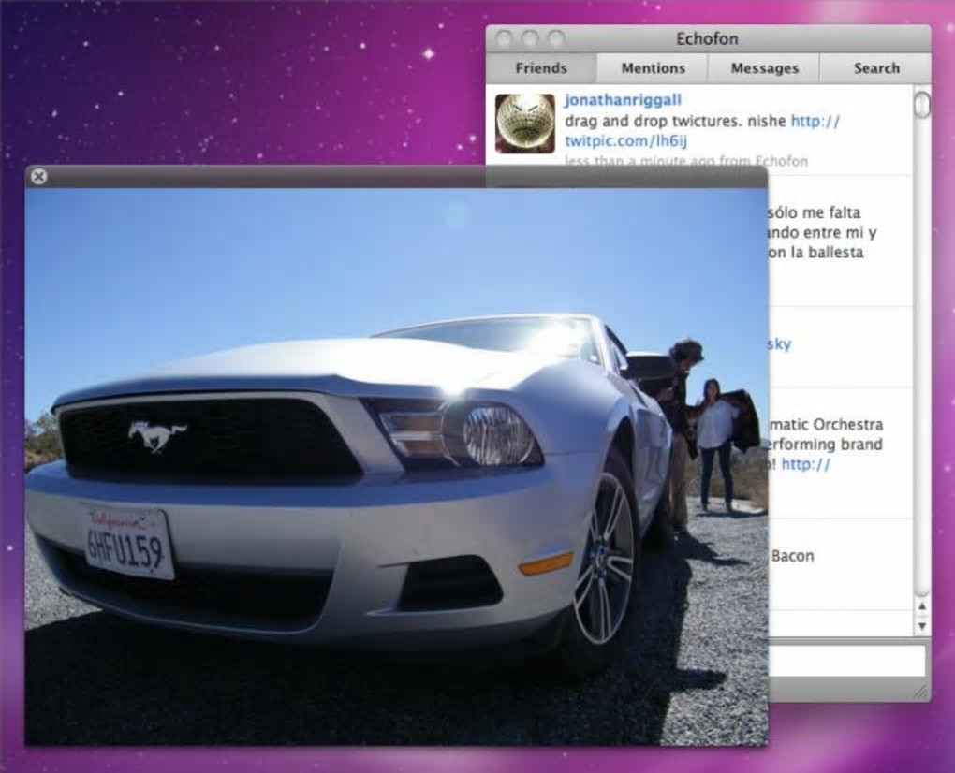Switch to the Search tab

pos(875,68)
